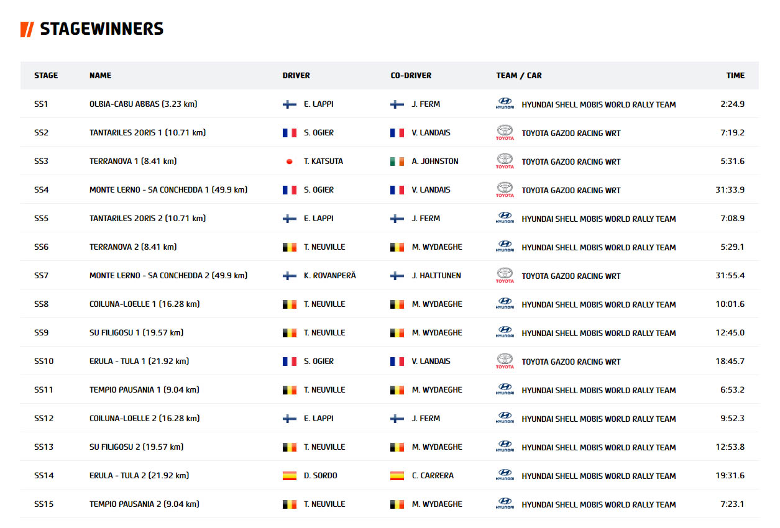
Task: Click the STAGE column header
Action: (x=46, y=76)
